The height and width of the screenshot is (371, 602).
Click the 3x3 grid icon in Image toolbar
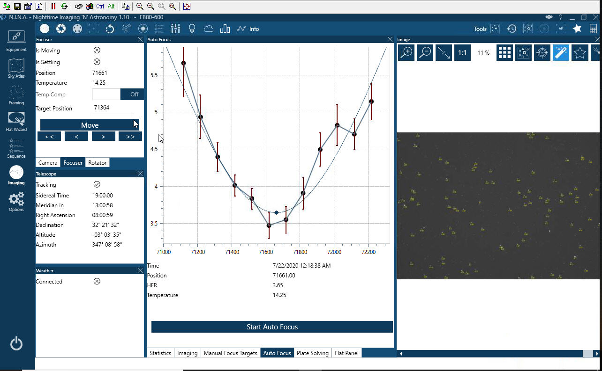pyautogui.click(x=504, y=53)
